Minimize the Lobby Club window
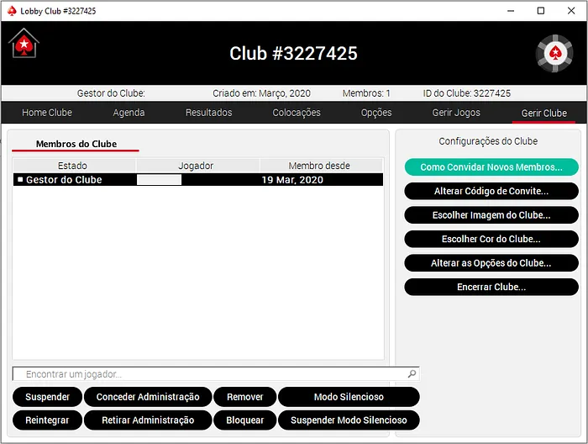Screen dimensions: 588x444 [x=511, y=11]
